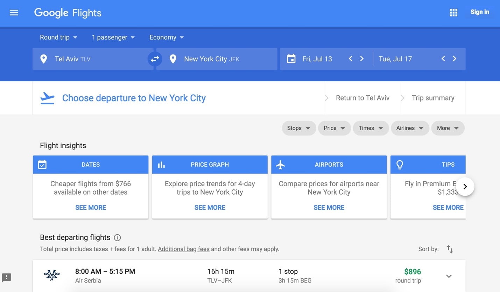The height and width of the screenshot is (292, 500).
Task: Show next flight insight cards
Action: pos(465,187)
